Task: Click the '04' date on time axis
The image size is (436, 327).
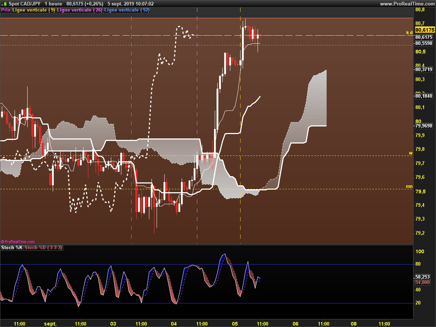Action: 174,324
